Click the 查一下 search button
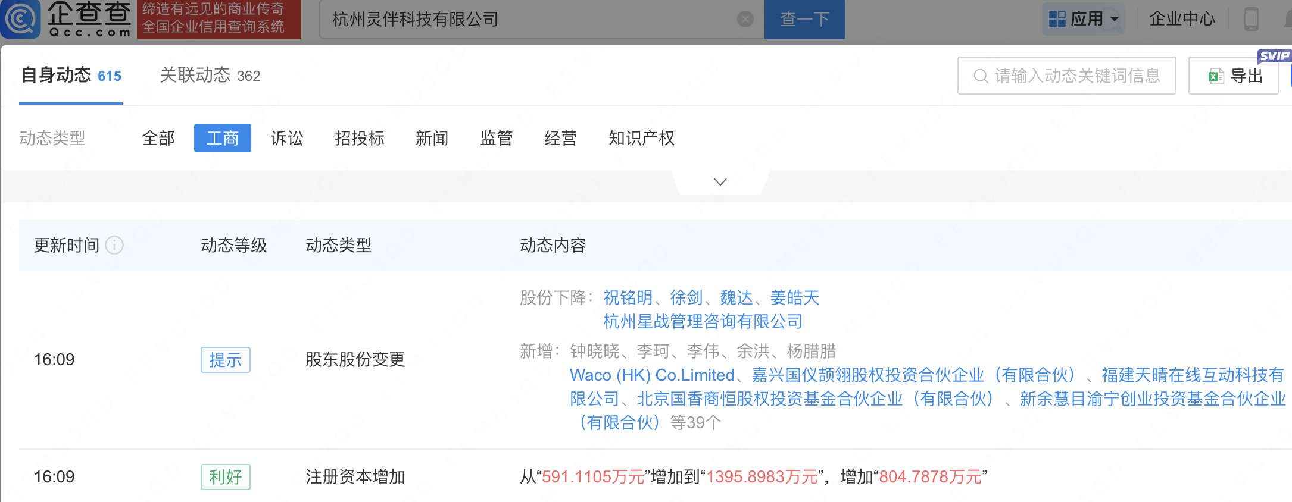Viewport: 1292px width, 502px height. click(x=804, y=20)
